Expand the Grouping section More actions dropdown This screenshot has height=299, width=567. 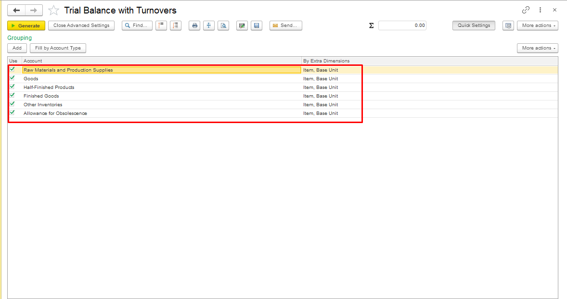[537, 48]
